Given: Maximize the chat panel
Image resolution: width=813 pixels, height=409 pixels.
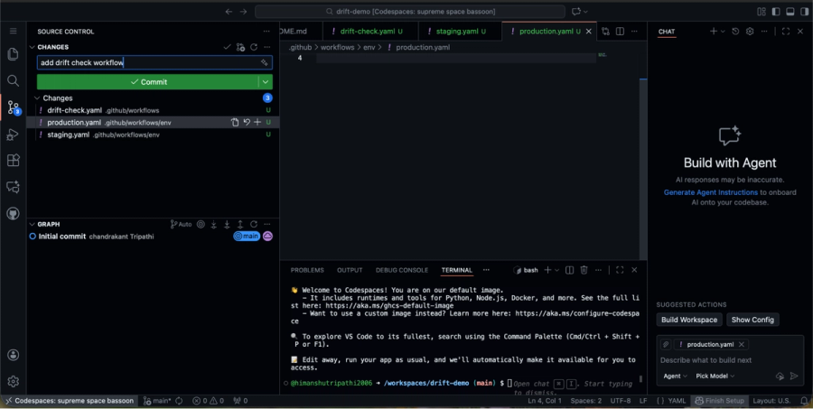Looking at the screenshot, I should pos(786,32).
